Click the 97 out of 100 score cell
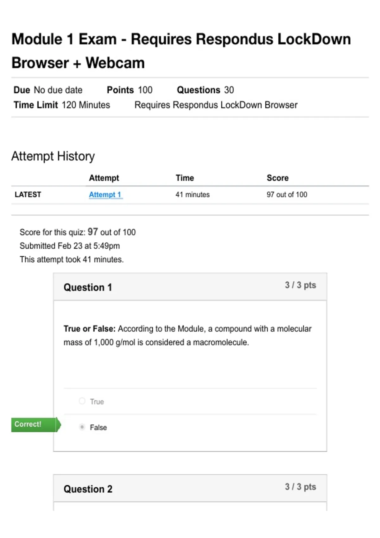380x538 pixels. coord(287,195)
